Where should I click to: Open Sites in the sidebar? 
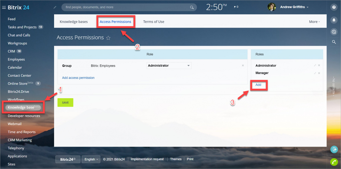tap(11, 164)
